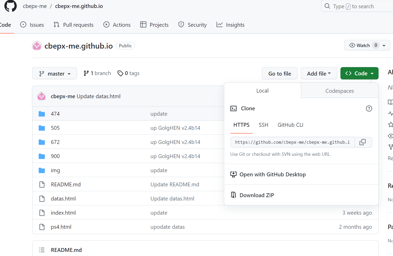The image size is (393, 256).
Task: Open cbepx-me owner link in breadcrumb
Action: click(35, 6)
